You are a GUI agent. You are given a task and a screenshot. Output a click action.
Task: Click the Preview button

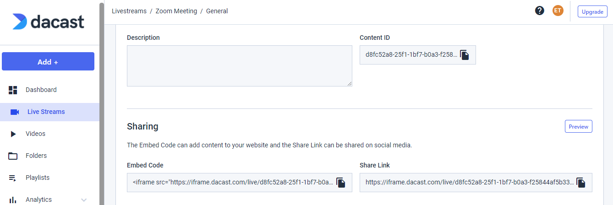pyautogui.click(x=579, y=126)
